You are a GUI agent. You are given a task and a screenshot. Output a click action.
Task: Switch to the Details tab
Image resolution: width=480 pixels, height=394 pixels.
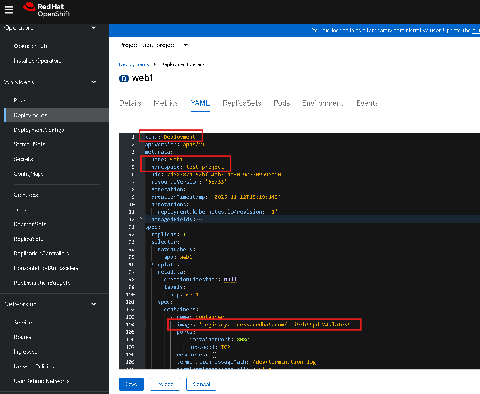[130, 103]
